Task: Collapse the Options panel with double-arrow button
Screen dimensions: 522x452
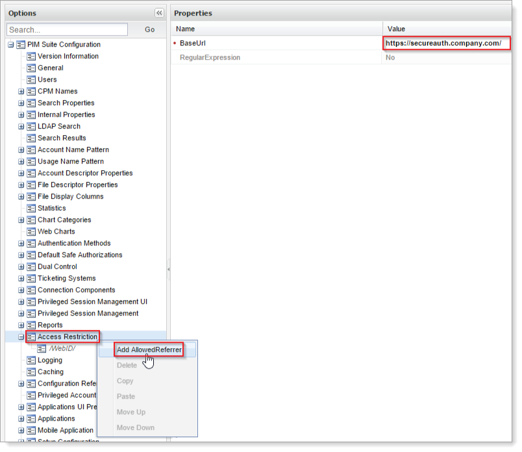Action: [x=159, y=13]
